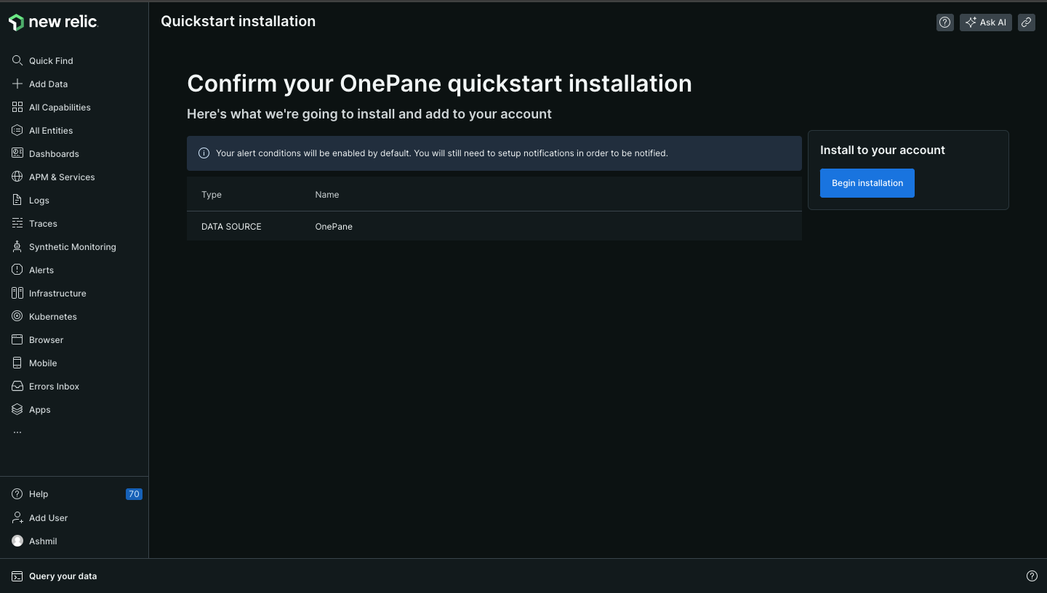Screen dimensions: 1047x593
Task: Click the help icon in bottom right corner
Action: coord(1032,576)
